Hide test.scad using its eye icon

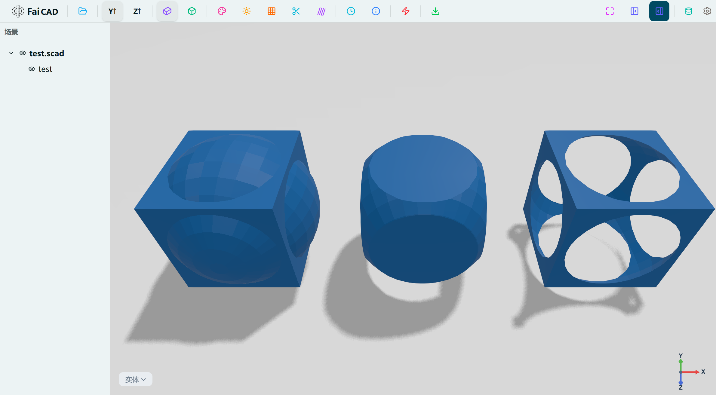tap(23, 53)
